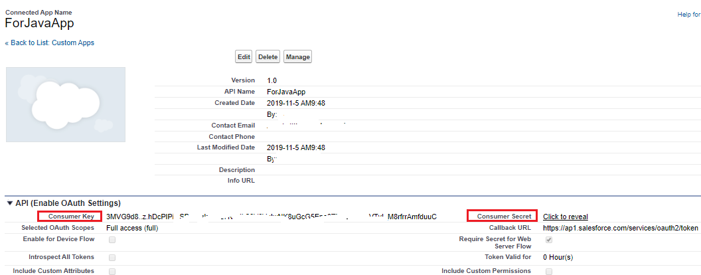Click the ForJavaApp page title
The height and width of the screenshot is (275, 701).
[39, 23]
